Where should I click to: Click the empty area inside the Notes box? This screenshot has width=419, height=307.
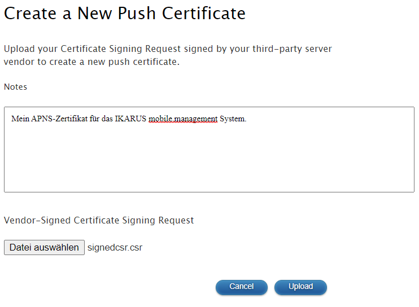[x=209, y=161]
